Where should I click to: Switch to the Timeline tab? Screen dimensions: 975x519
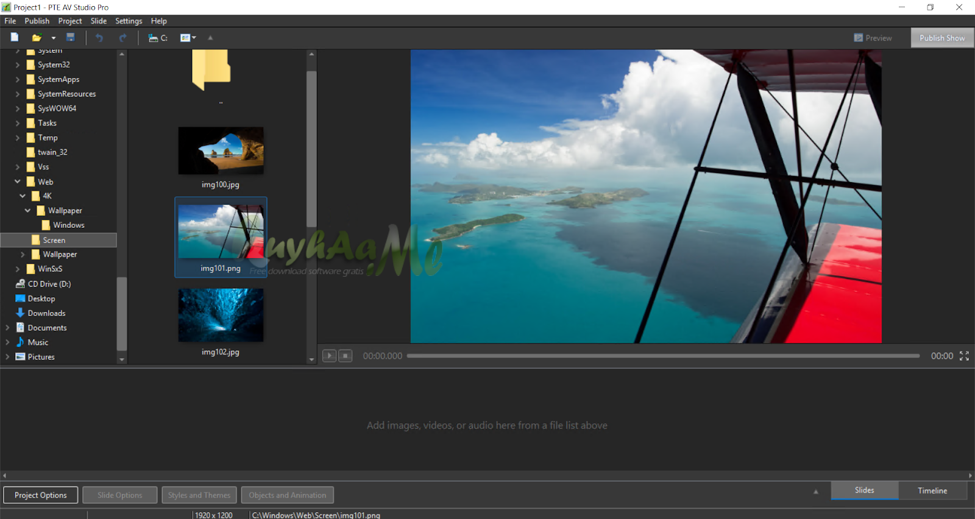[932, 490]
